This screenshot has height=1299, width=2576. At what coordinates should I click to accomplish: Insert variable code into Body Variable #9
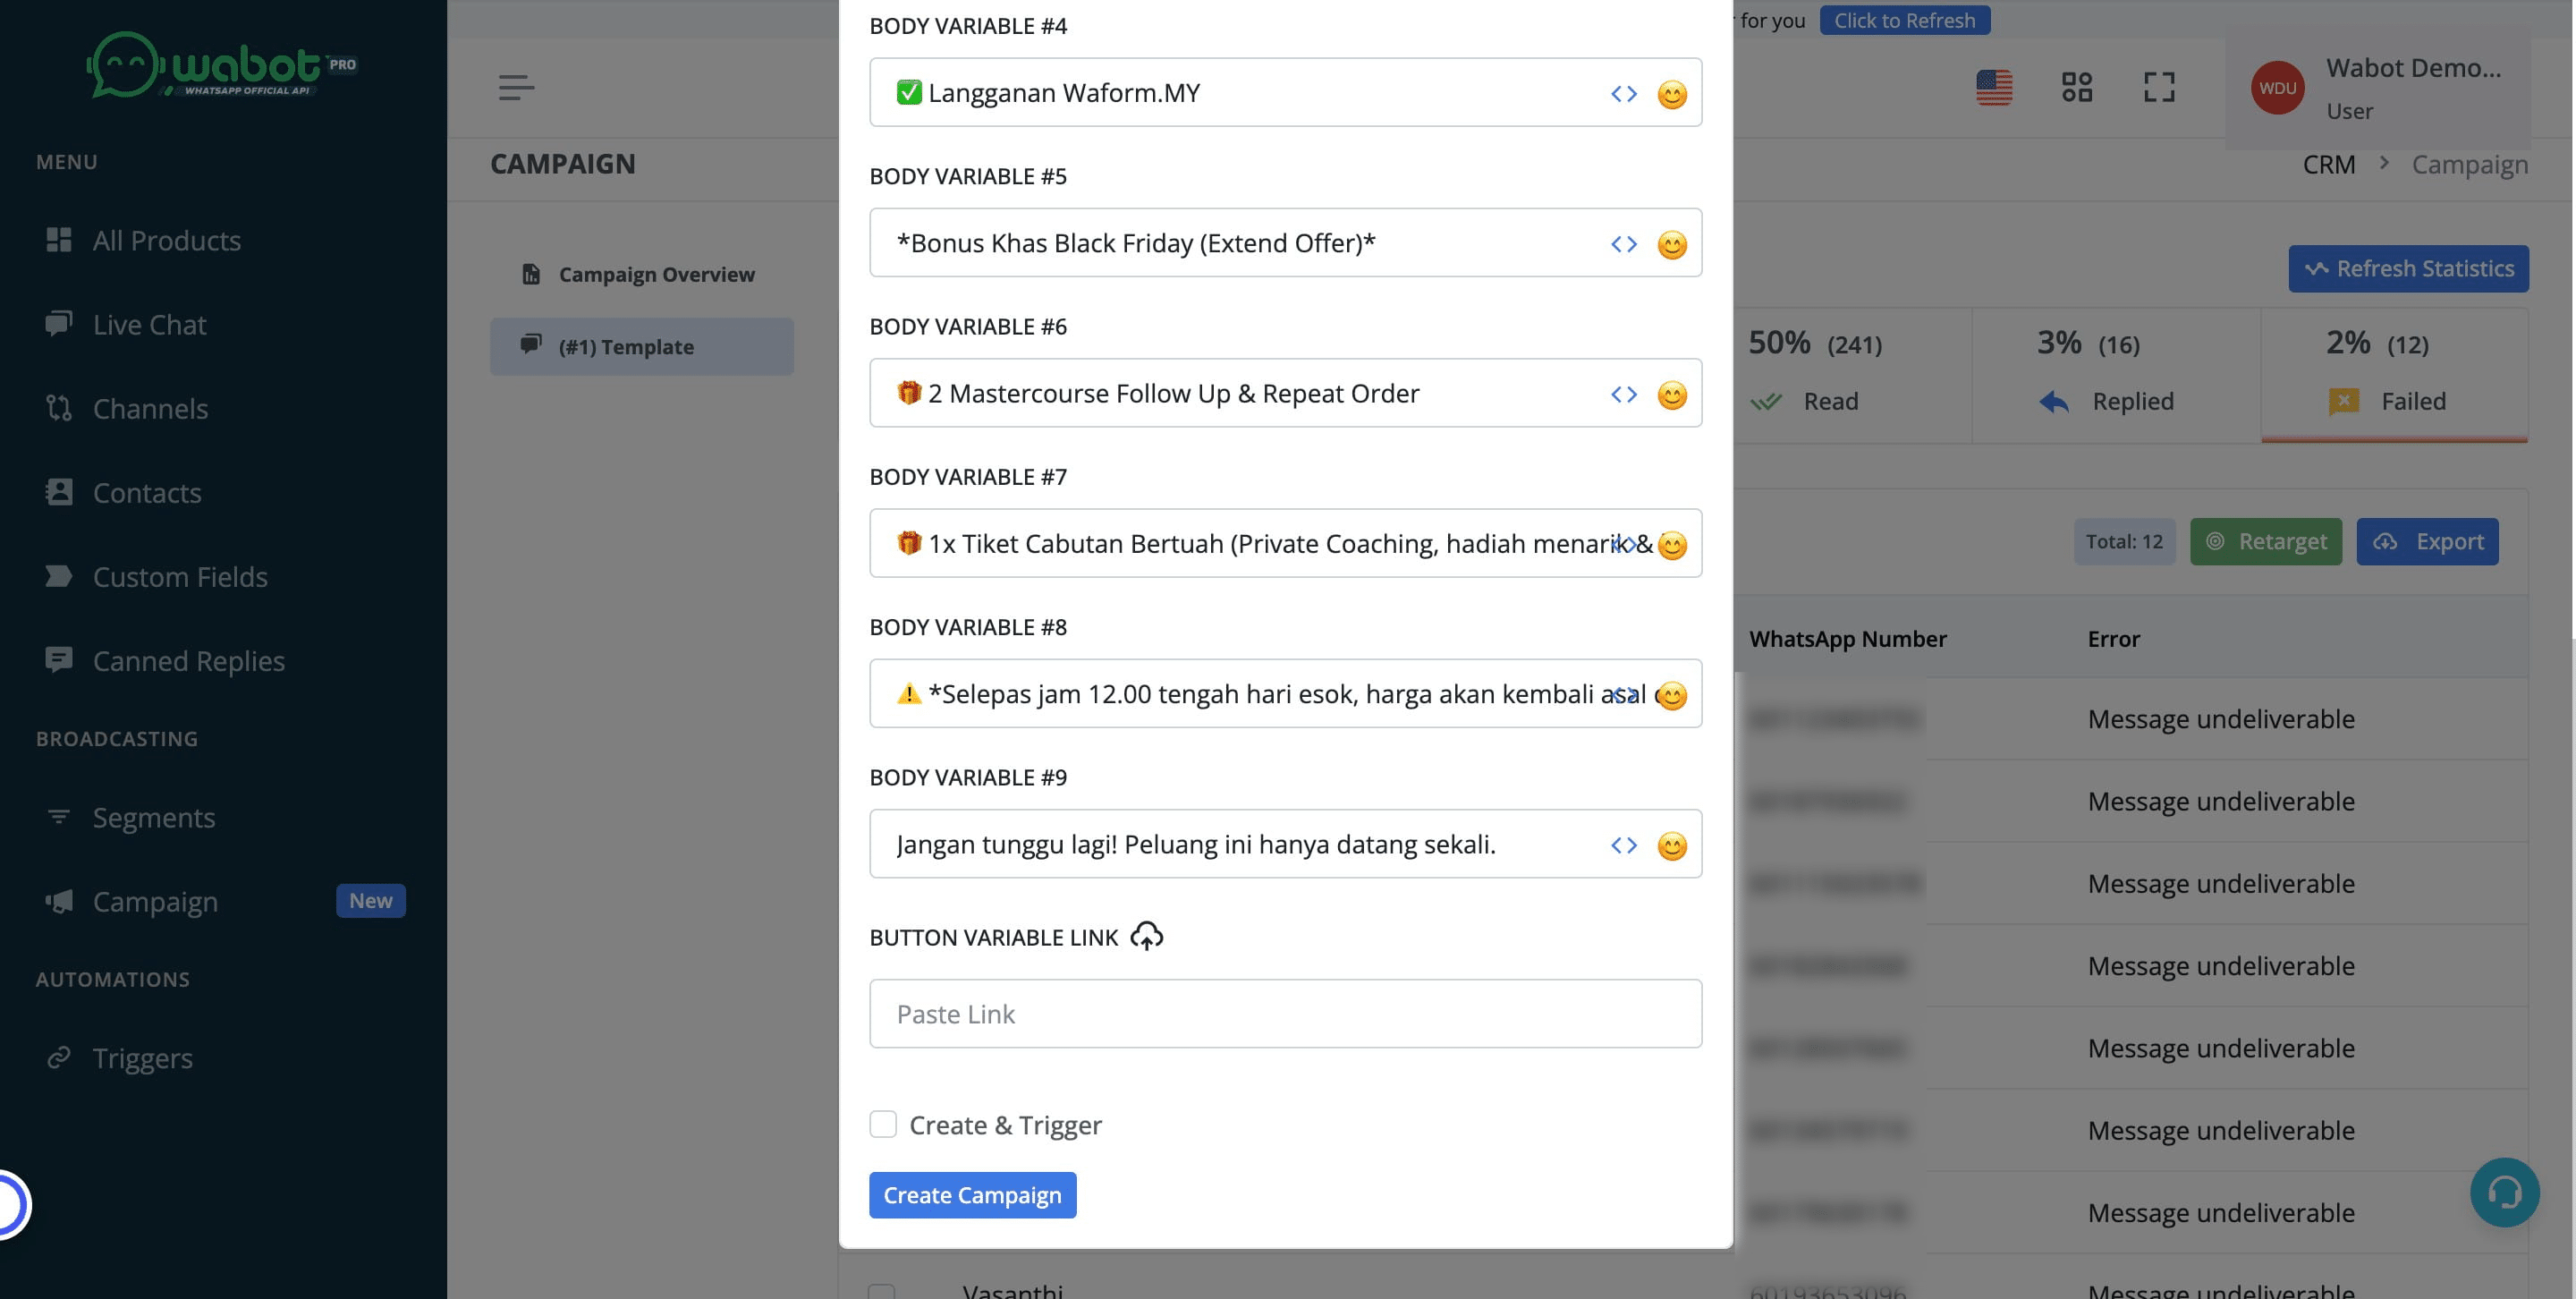click(x=1623, y=845)
